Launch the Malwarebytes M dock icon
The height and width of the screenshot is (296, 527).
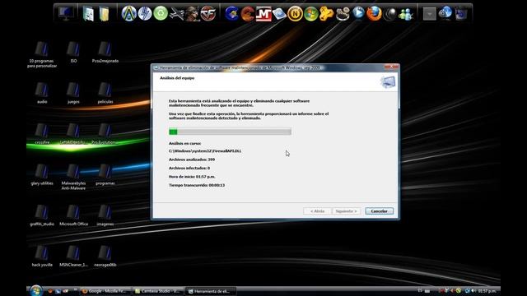(x=263, y=14)
